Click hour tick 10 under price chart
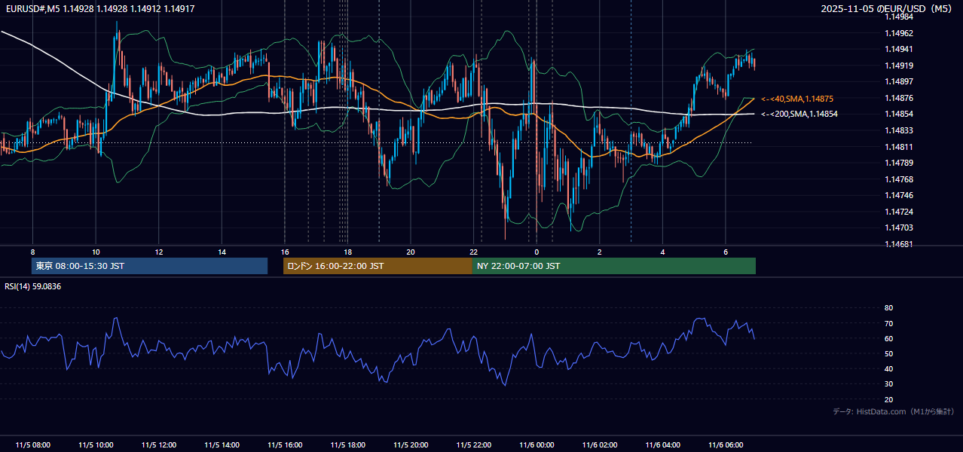The height and width of the screenshot is (452, 963). coord(96,252)
